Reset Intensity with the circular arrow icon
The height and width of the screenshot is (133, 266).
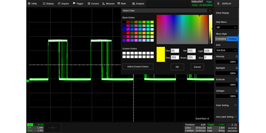237,56
